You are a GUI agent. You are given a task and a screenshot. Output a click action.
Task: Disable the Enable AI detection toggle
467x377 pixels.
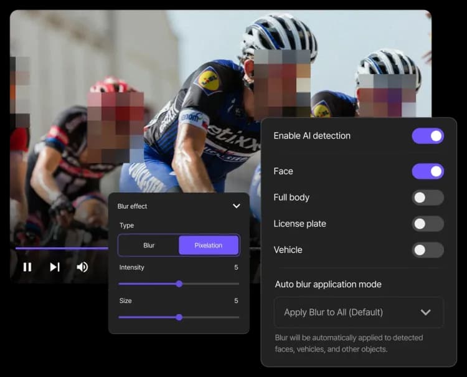[428, 136]
